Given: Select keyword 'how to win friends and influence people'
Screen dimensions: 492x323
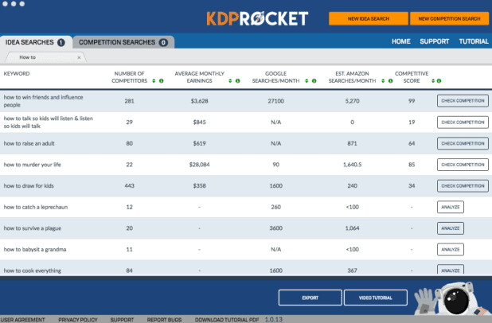Looking at the screenshot, I should [x=43, y=101].
